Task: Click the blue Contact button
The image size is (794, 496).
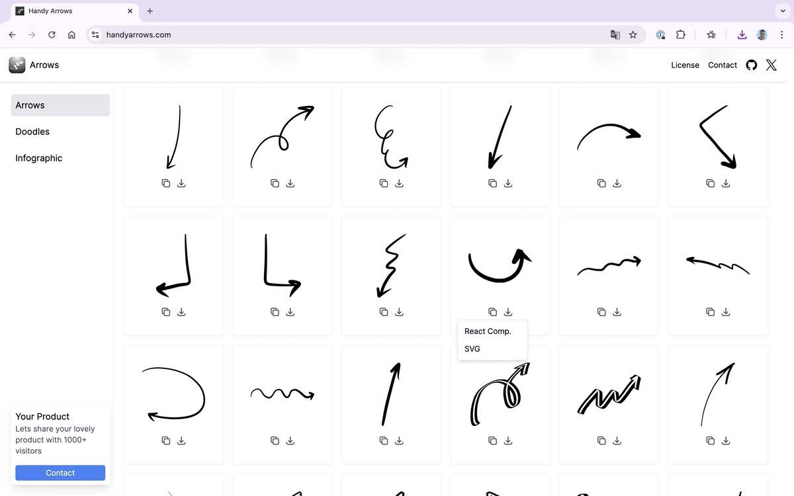Action: (x=60, y=473)
